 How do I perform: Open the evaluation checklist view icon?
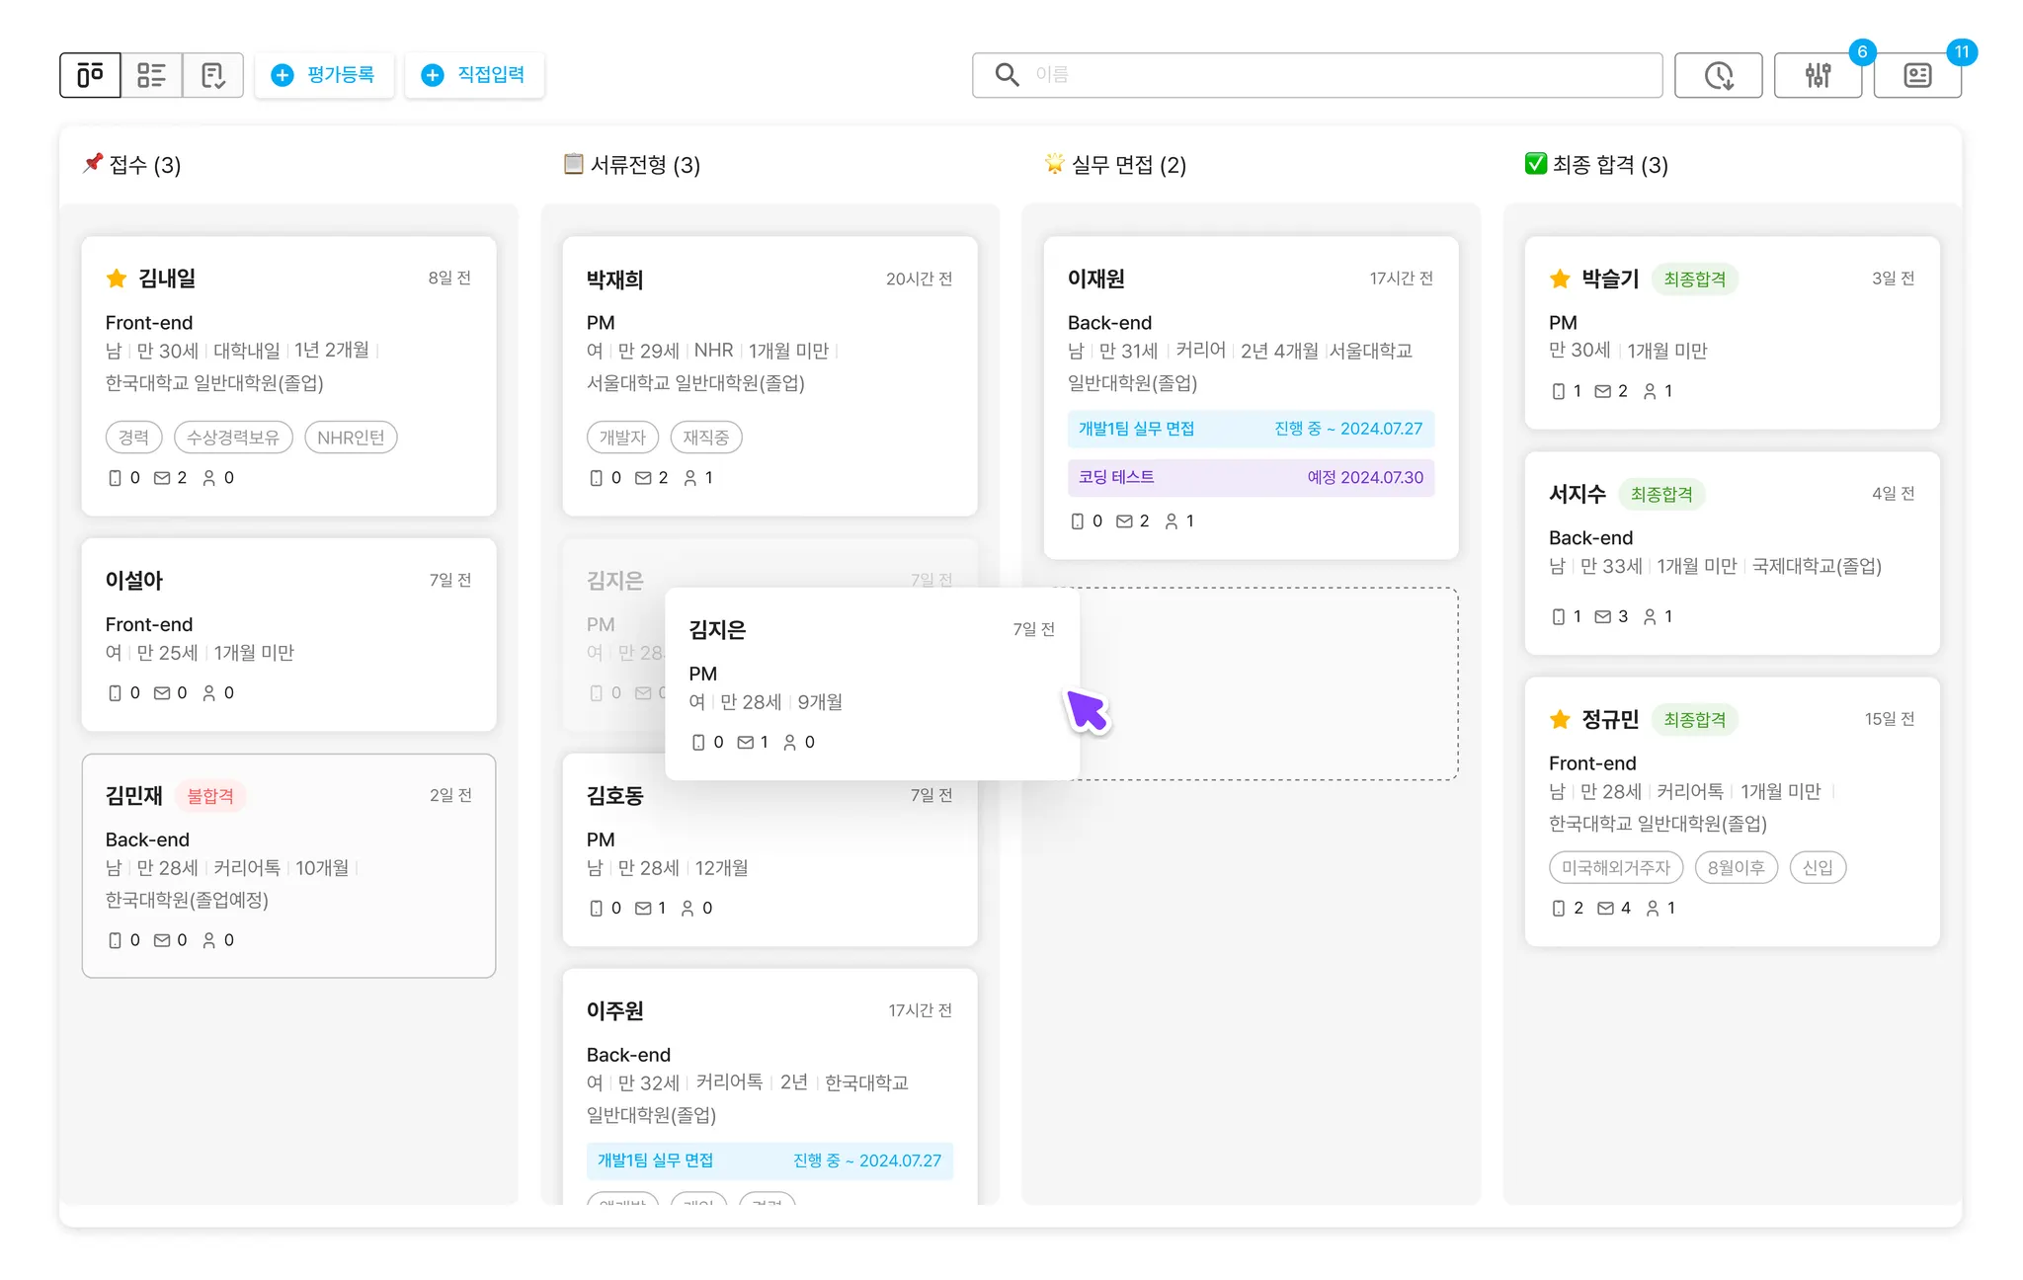click(212, 75)
